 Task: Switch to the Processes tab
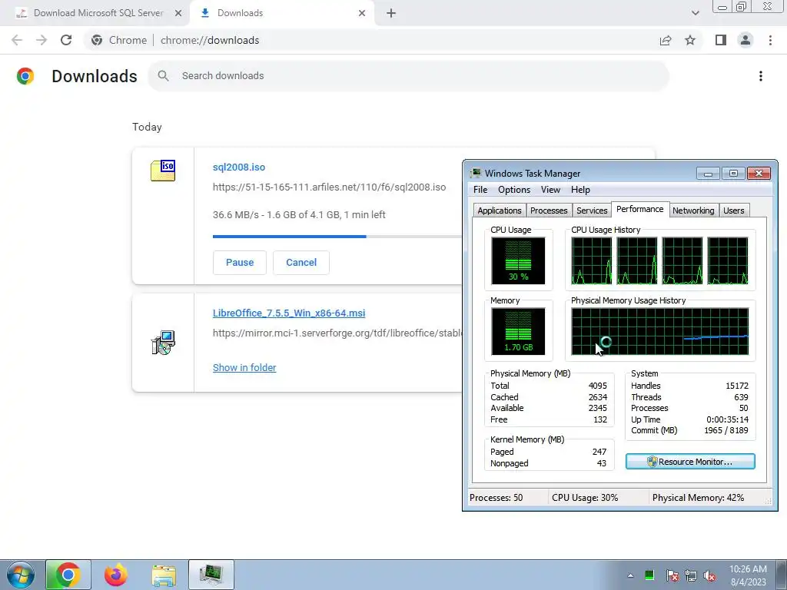click(549, 210)
